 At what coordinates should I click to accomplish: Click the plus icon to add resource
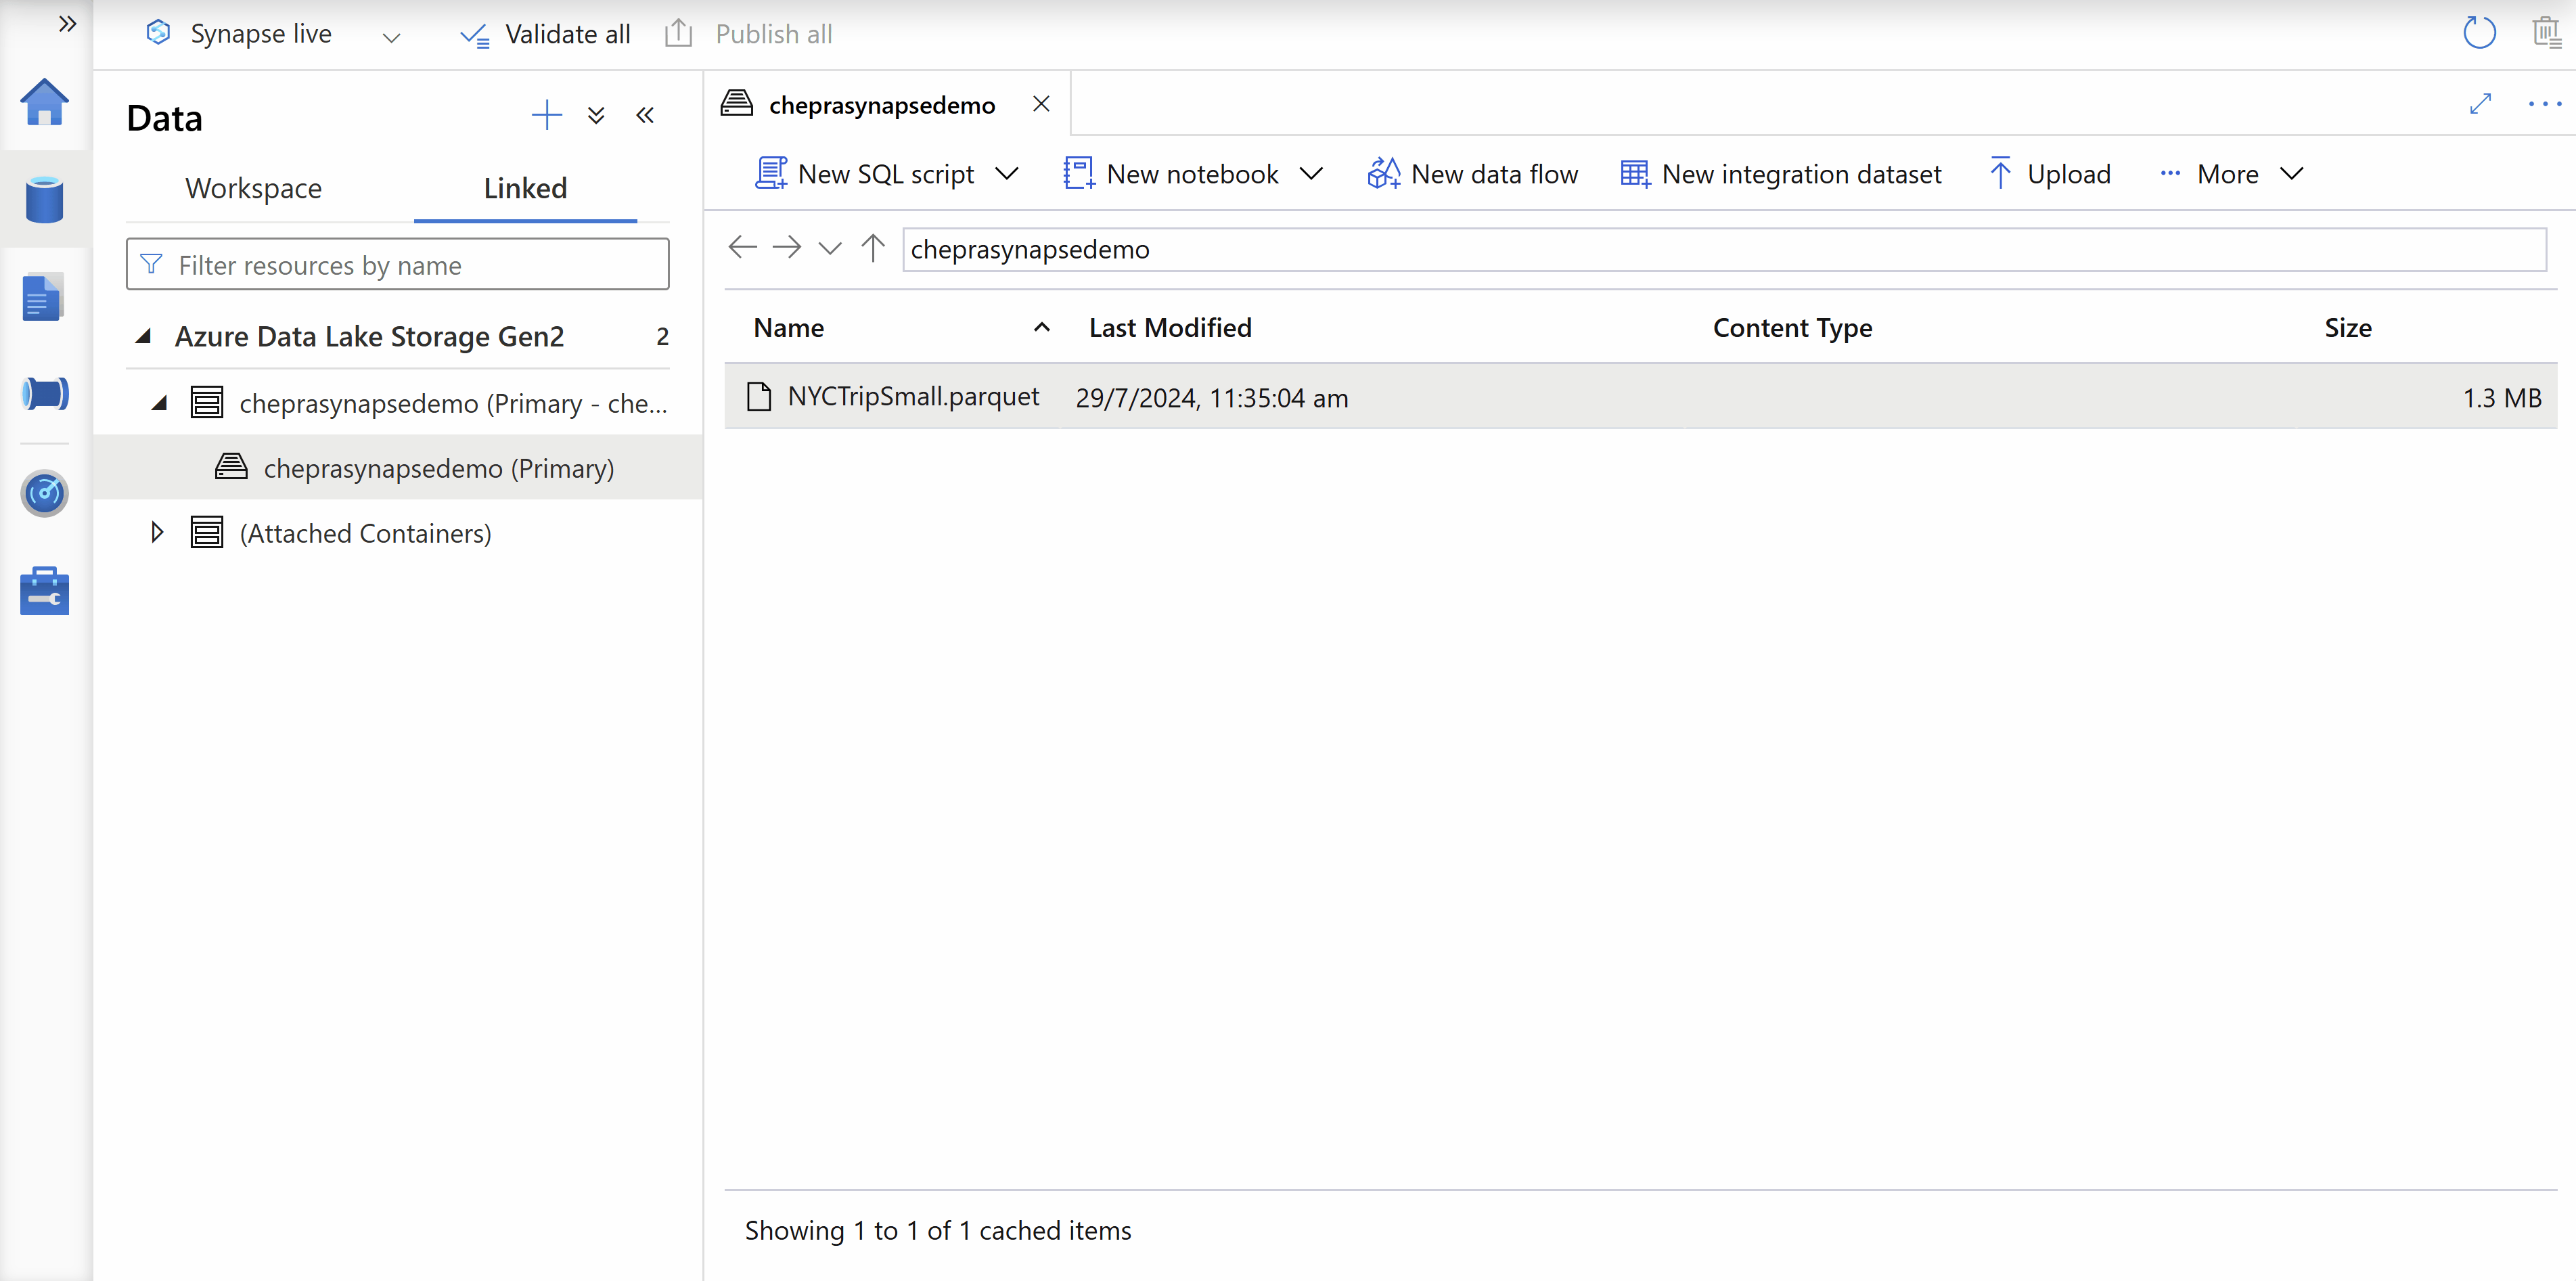coord(546,115)
